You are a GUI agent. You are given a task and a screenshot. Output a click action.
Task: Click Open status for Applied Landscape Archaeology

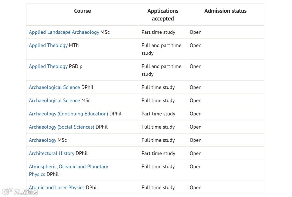coord(195,32)
